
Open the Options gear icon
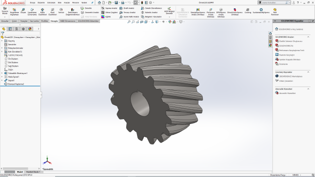(x=150, y=2)
